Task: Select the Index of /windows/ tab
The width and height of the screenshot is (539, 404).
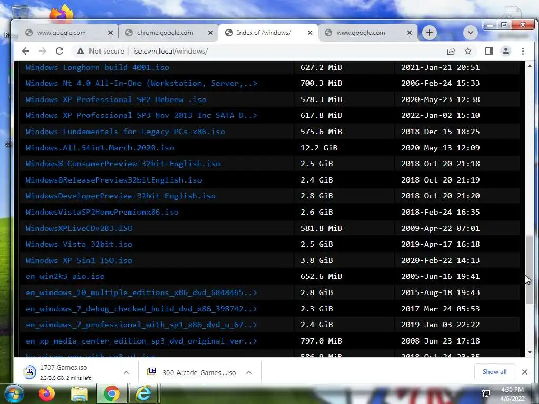Action: tap(268, 33)
